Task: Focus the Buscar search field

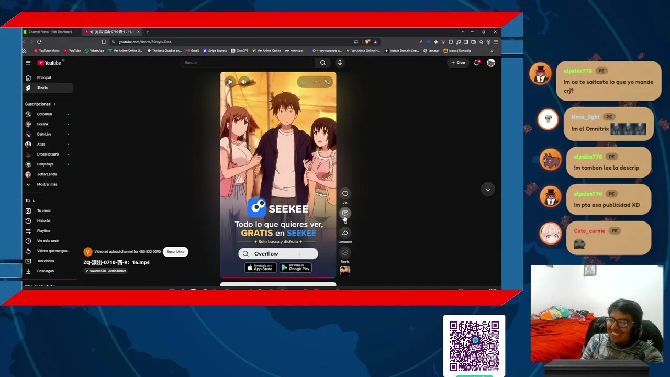Action: point(249,63)
